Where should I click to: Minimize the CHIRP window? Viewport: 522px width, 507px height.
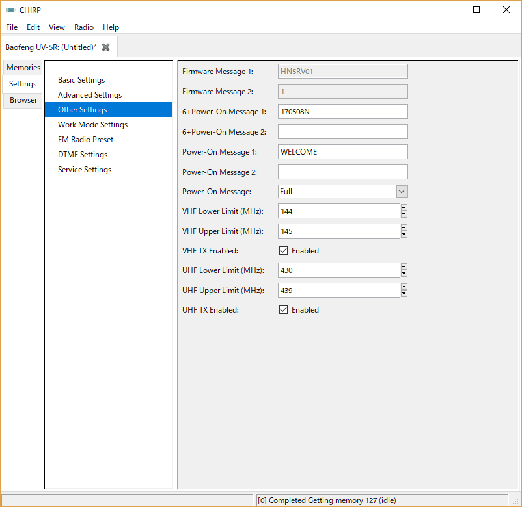pyautogui.click(x=447, y=10)
